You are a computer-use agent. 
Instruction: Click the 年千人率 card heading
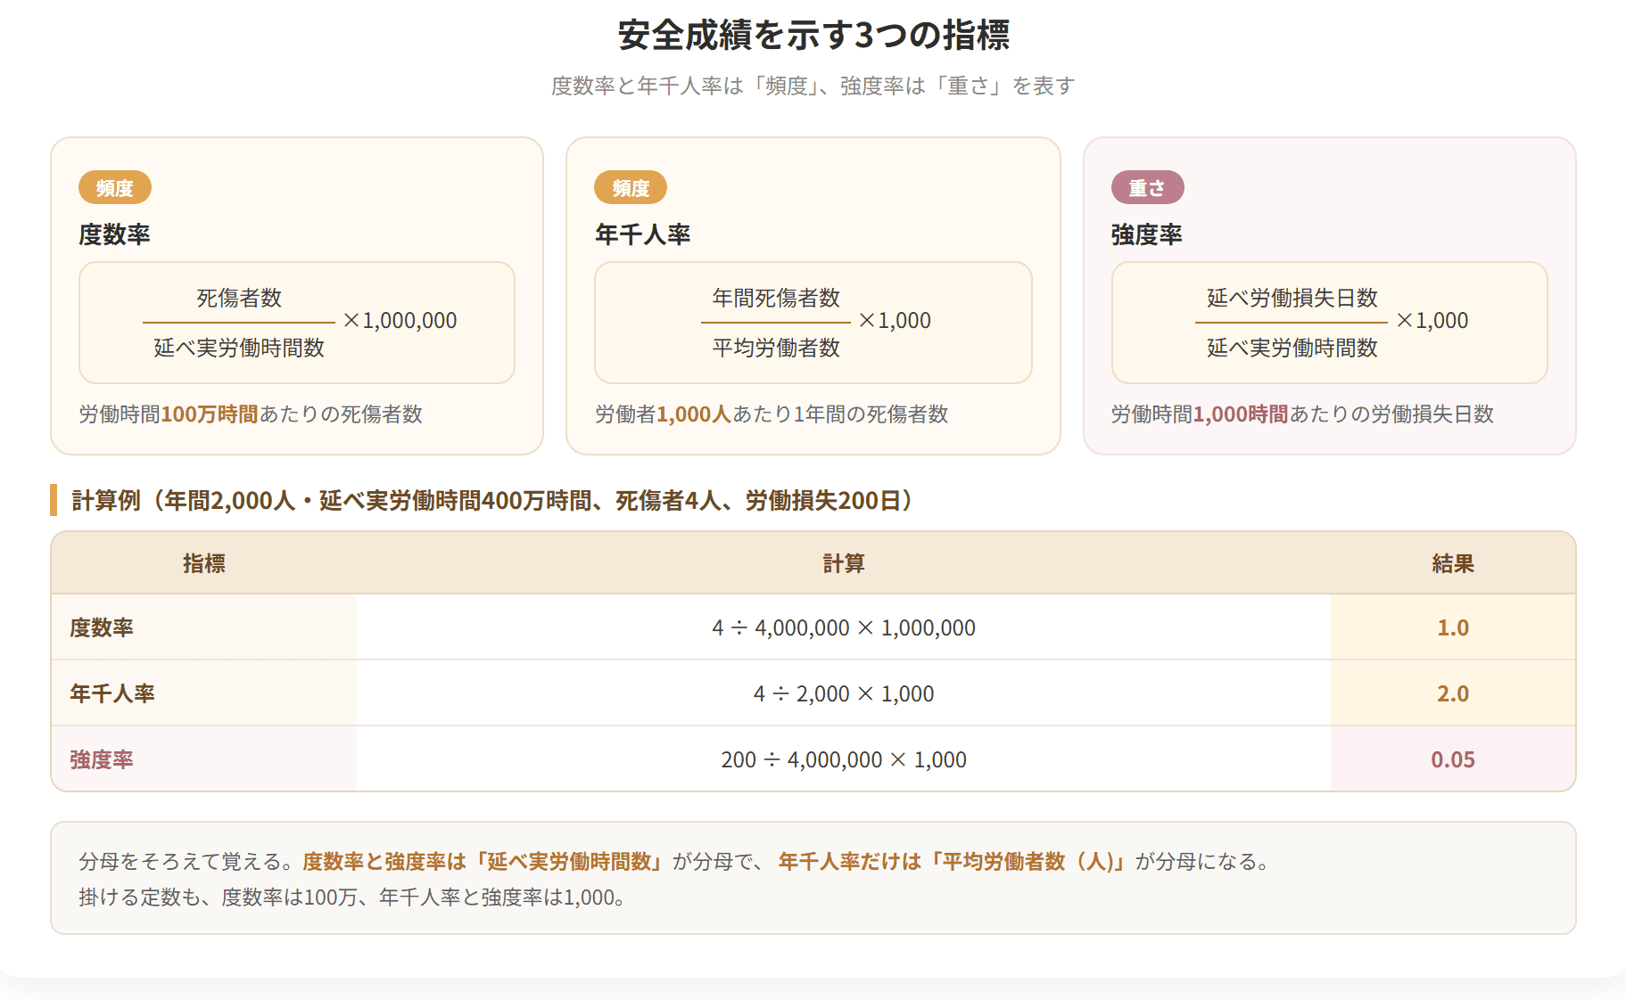642,234
